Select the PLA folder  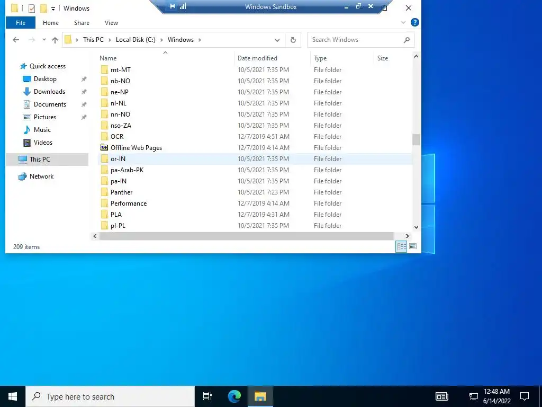[116, 215]
